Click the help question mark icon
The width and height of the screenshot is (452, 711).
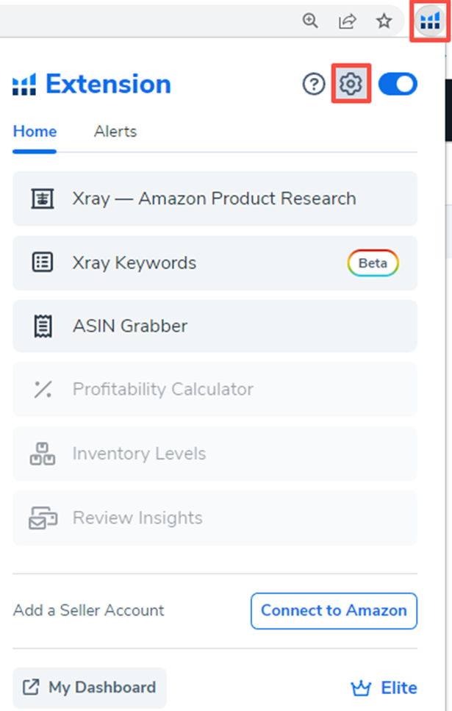(x=314, y=85)
